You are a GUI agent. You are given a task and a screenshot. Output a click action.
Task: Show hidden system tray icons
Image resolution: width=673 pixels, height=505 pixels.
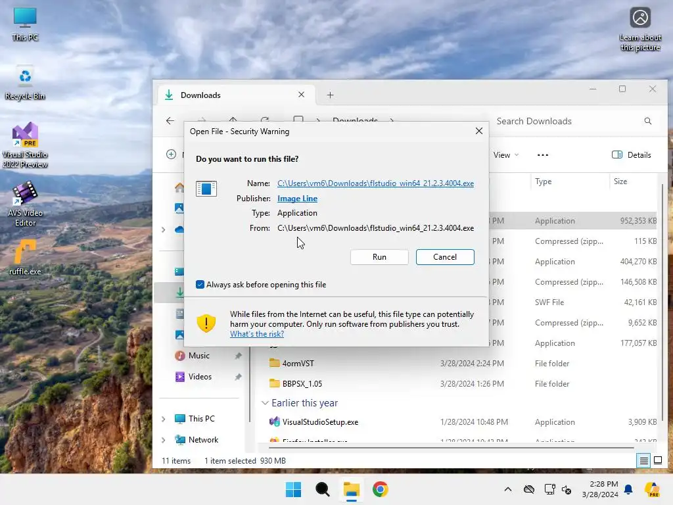click(x=508, y=489)
